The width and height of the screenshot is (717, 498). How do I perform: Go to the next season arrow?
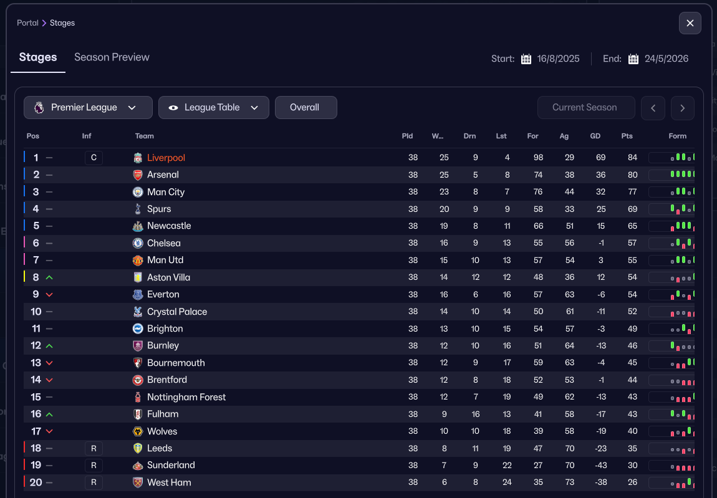point(683,108)
